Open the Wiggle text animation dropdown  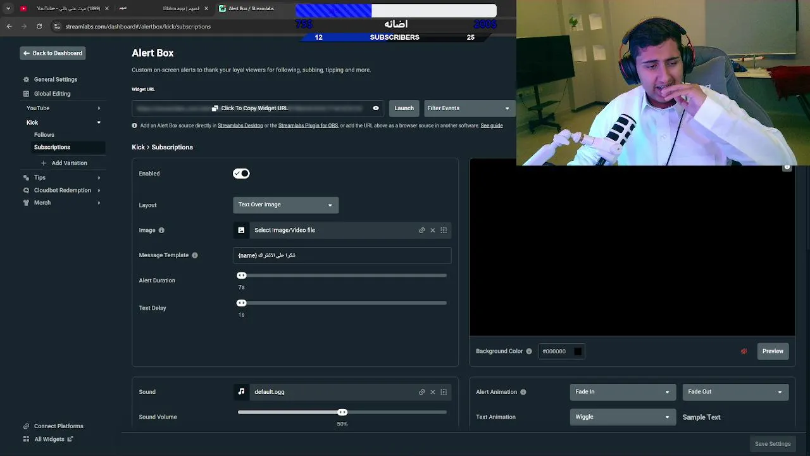(623, 417)
